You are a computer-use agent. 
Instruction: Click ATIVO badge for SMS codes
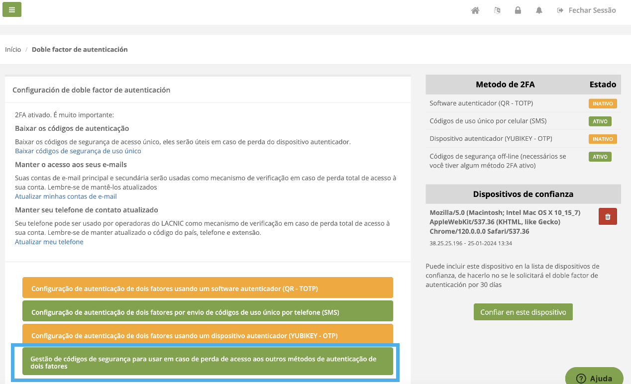point(600,121)
